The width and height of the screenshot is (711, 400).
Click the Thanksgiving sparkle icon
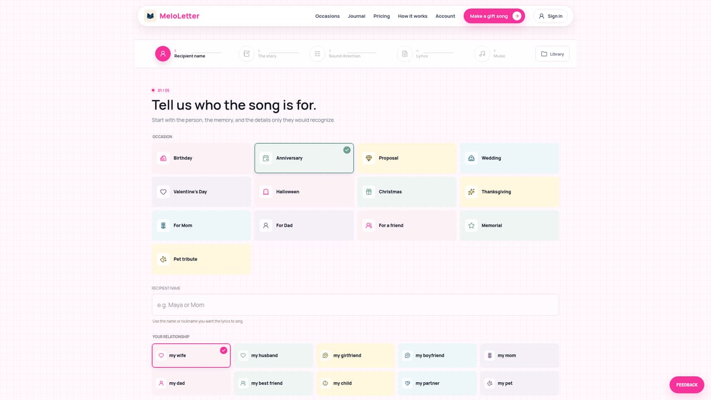click(471, 192)
